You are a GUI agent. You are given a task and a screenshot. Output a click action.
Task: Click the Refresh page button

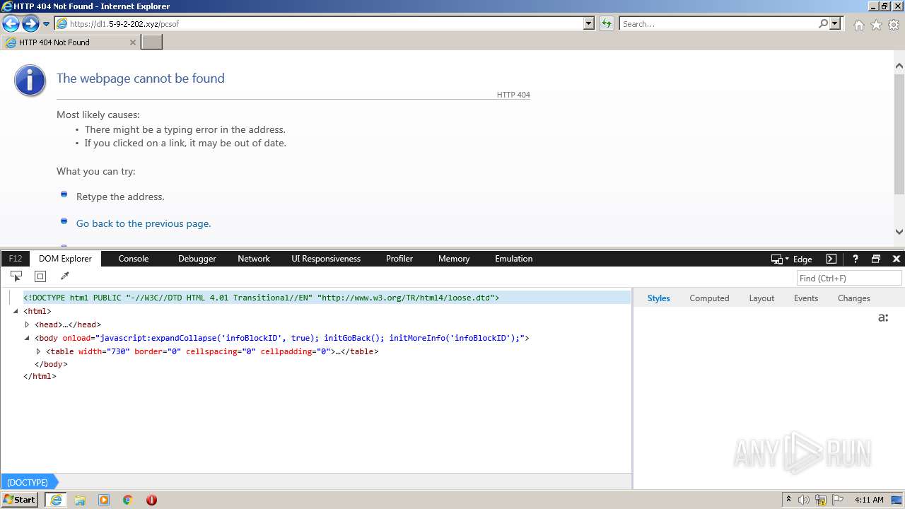tap(606, 23)
